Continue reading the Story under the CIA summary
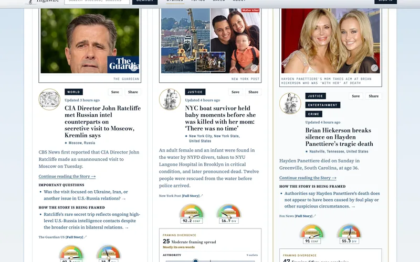This screenshot has width=420, height=262. click(x=67, y=177)
